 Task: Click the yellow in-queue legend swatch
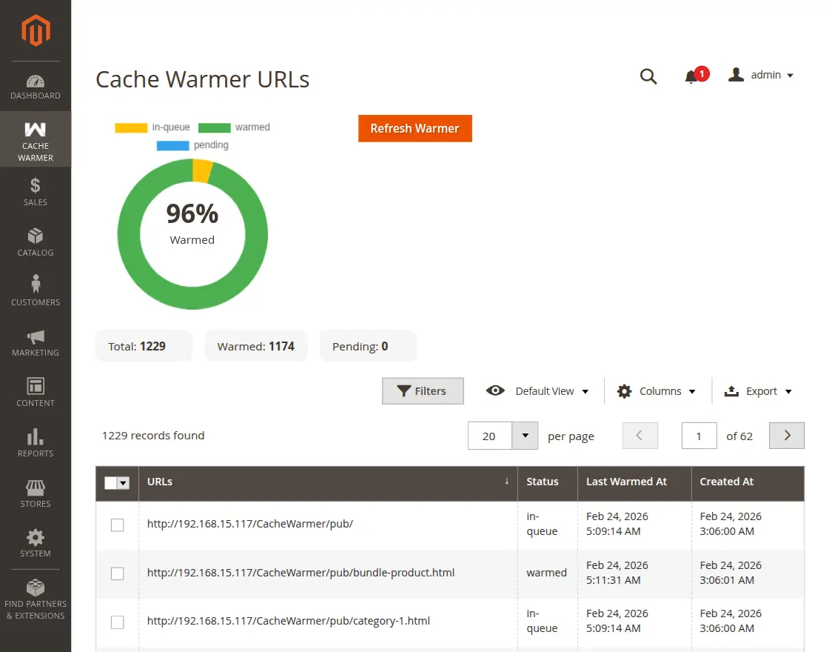click(x=130, y=127)
